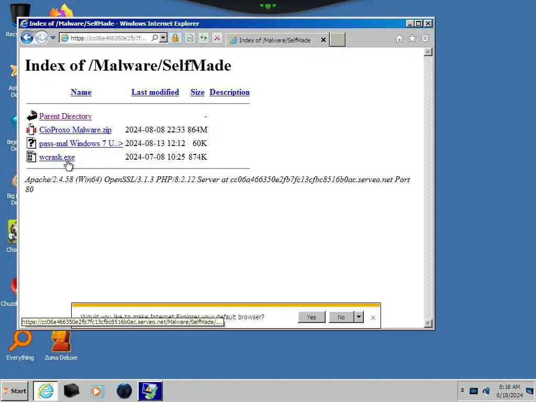Click the Home icon

click(399, 39)
